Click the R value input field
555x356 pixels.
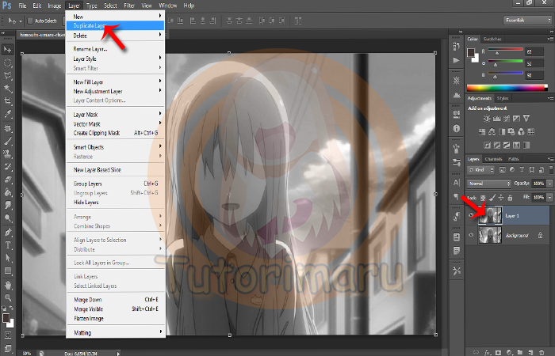(x=534, y=51)
